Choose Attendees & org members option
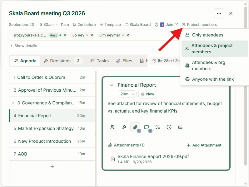The image size is (249, 187). pyautogui.click(x=215, y=65)
